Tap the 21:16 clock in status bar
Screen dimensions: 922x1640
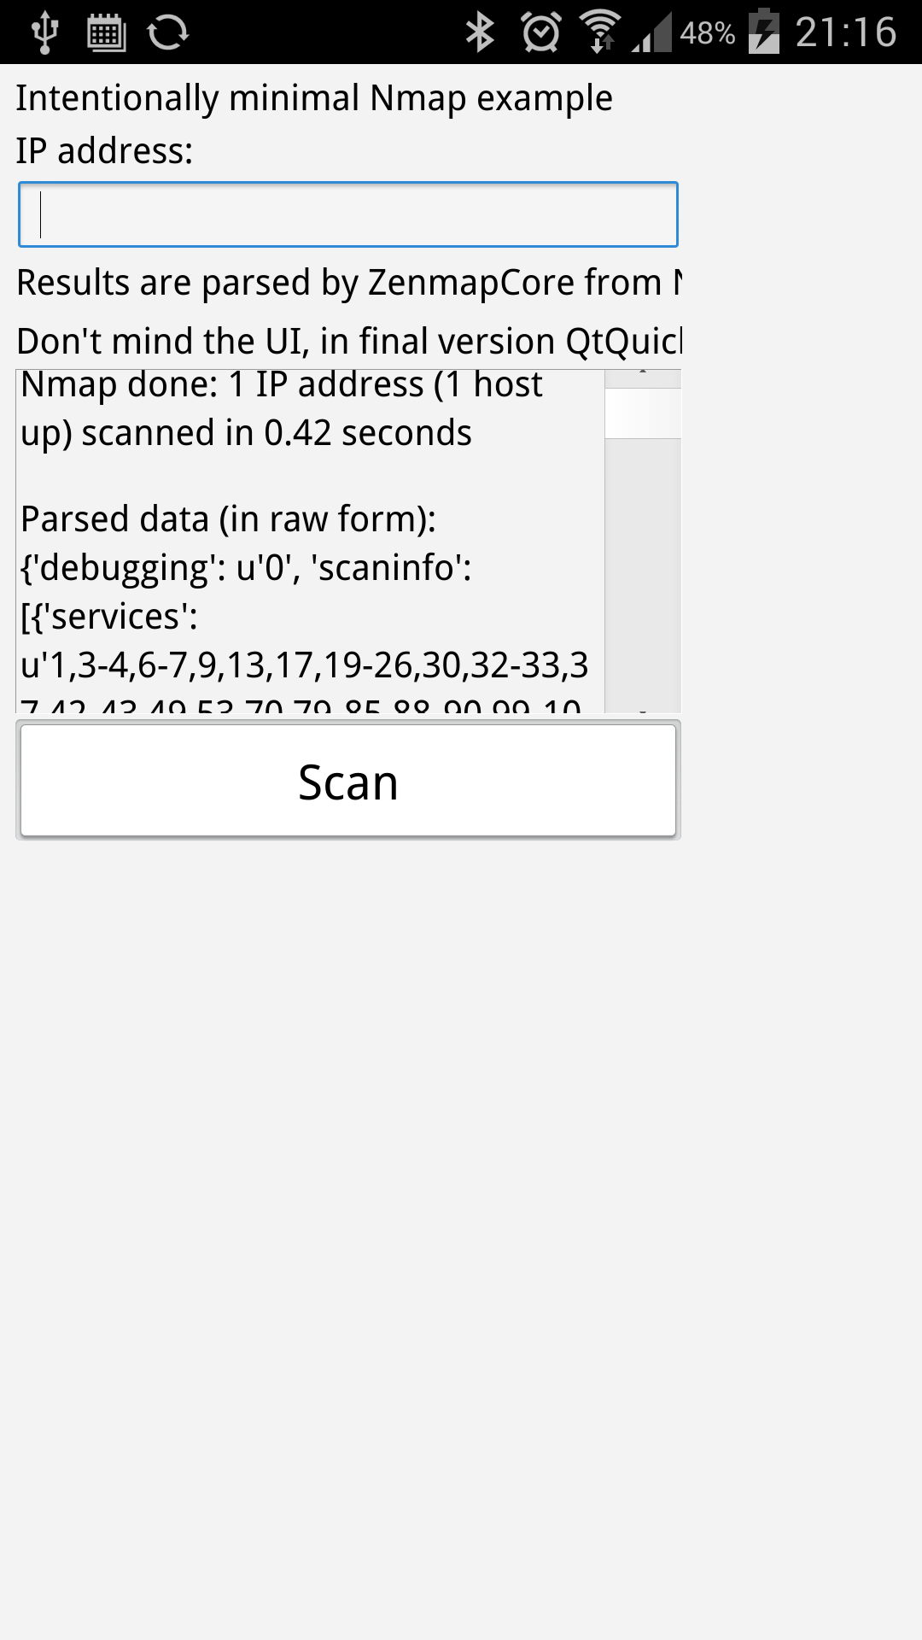(846, 32)
